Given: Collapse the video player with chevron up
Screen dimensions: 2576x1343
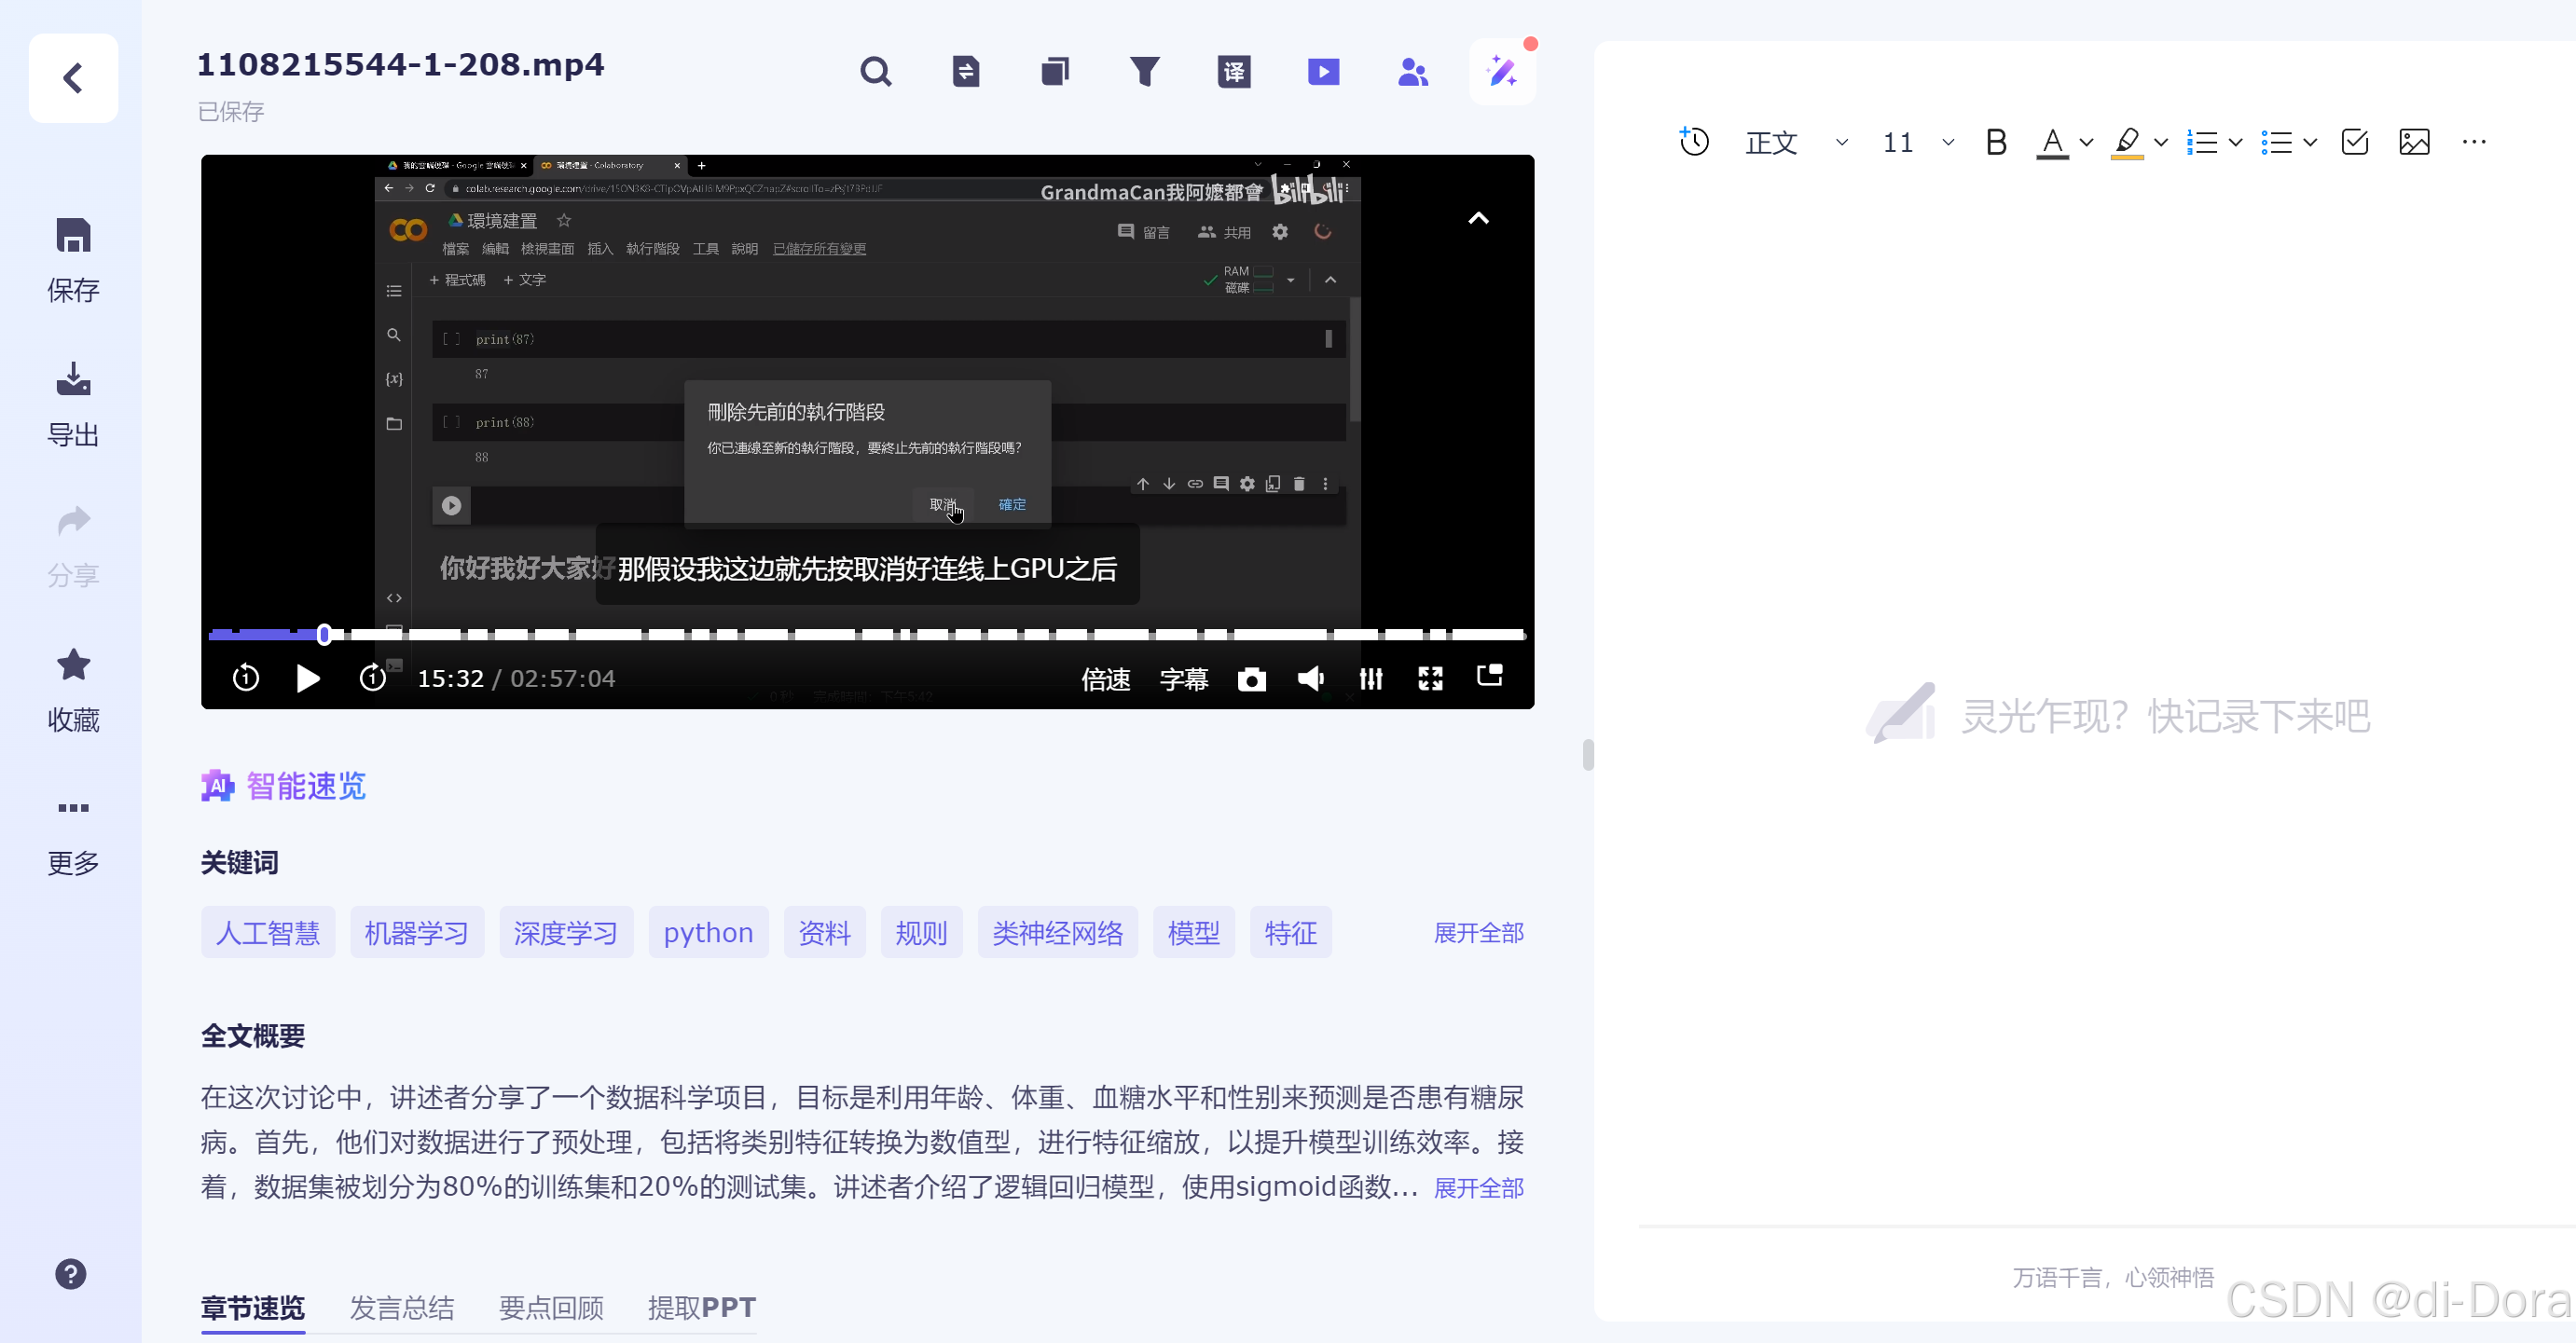Looking at the screenshot, I should pyautogui.click(x=1478, y=218).
